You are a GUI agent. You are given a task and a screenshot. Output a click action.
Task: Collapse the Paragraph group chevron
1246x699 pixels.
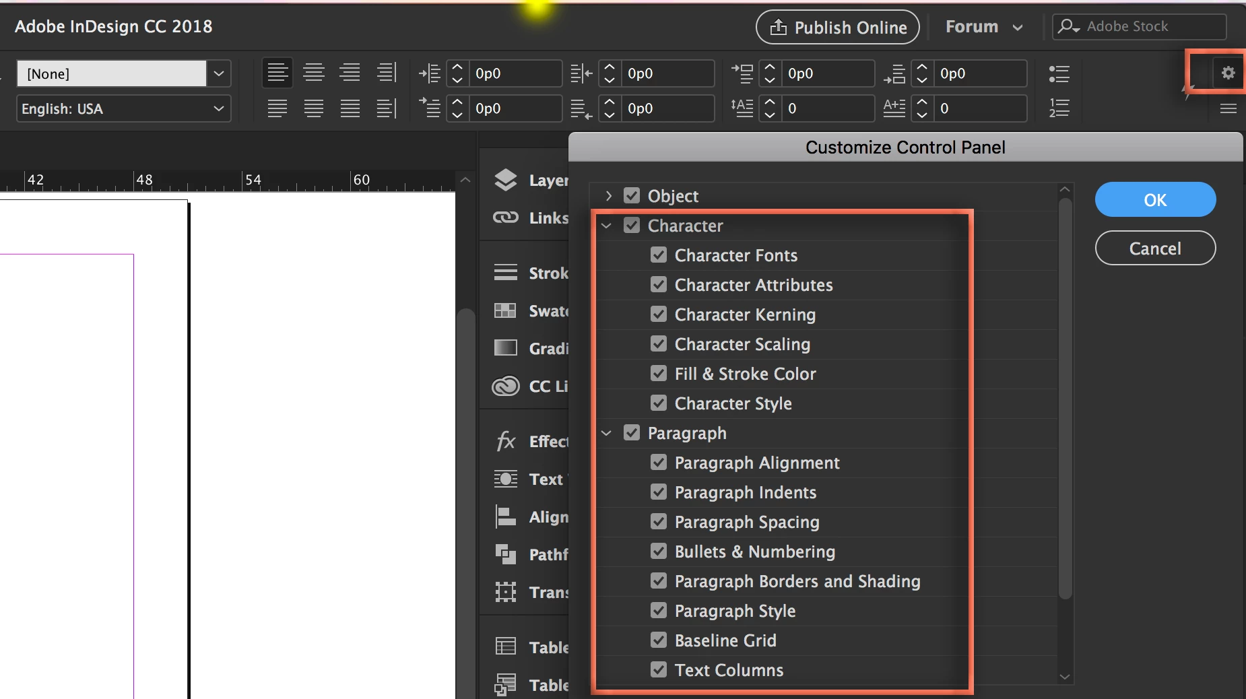tap(607, 433)
